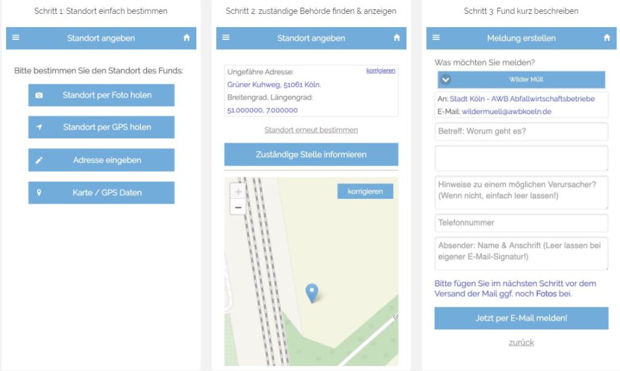Open Karte / GPS Daten
Image resolution: width=620 pixels, height=371 pixels.
101,193
